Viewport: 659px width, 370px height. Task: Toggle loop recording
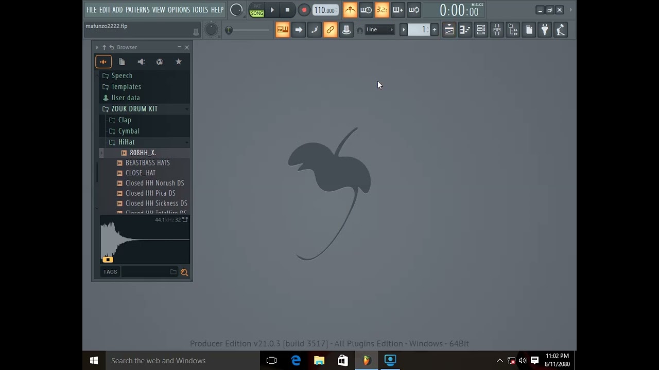414,10
